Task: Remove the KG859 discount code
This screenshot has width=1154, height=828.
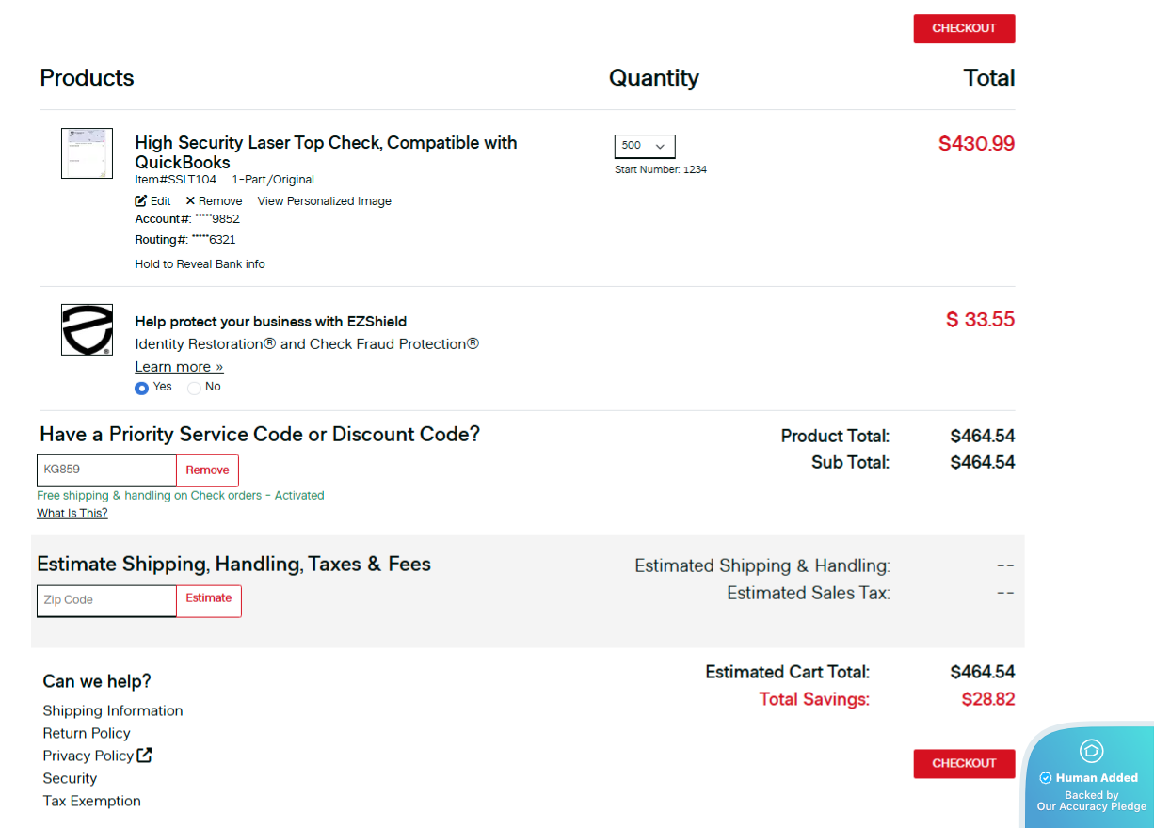Action: 207,470
